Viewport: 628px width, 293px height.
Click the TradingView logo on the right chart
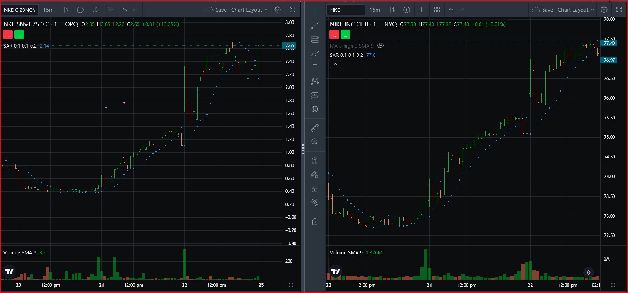(336, 271)
